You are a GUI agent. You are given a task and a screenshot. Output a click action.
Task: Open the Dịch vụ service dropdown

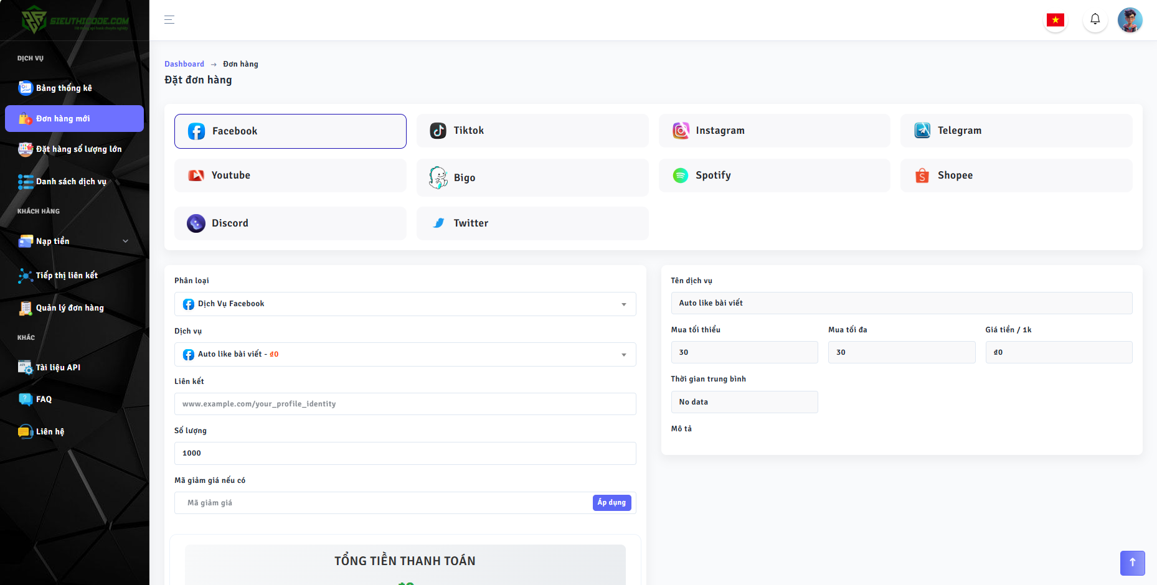pyautogui.click(x=405, y=355)
